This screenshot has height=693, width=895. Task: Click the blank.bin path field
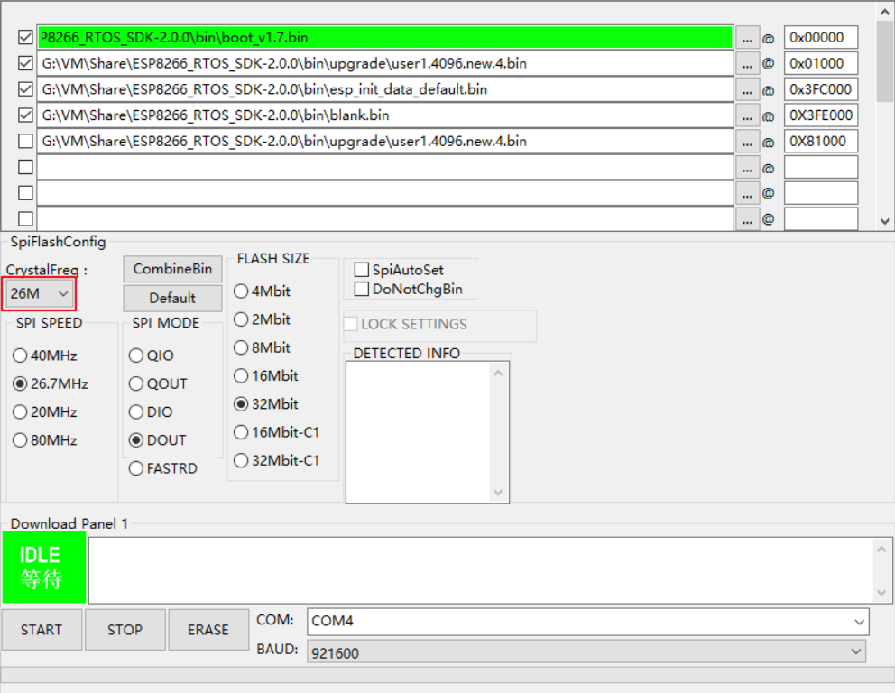pyautogui.click(x=385, y=115)
